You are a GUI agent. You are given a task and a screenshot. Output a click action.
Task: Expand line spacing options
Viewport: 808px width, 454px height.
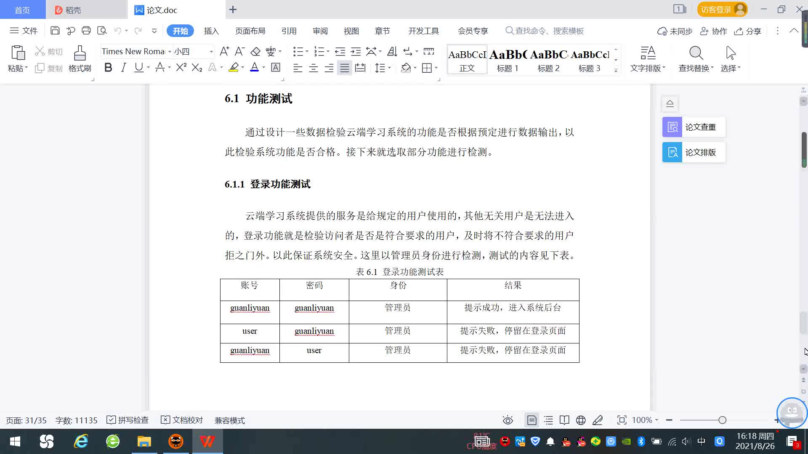pos(389,68)
